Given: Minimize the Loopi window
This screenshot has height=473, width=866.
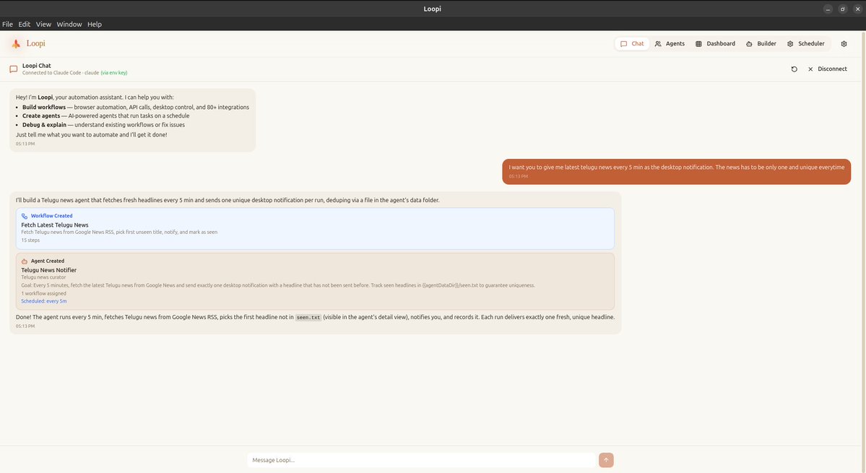Looking at the screenshot, I should click(827, 9).
